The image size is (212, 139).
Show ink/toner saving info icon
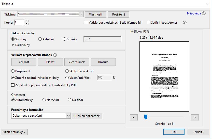pyautogui.click(x=185, y=23)
